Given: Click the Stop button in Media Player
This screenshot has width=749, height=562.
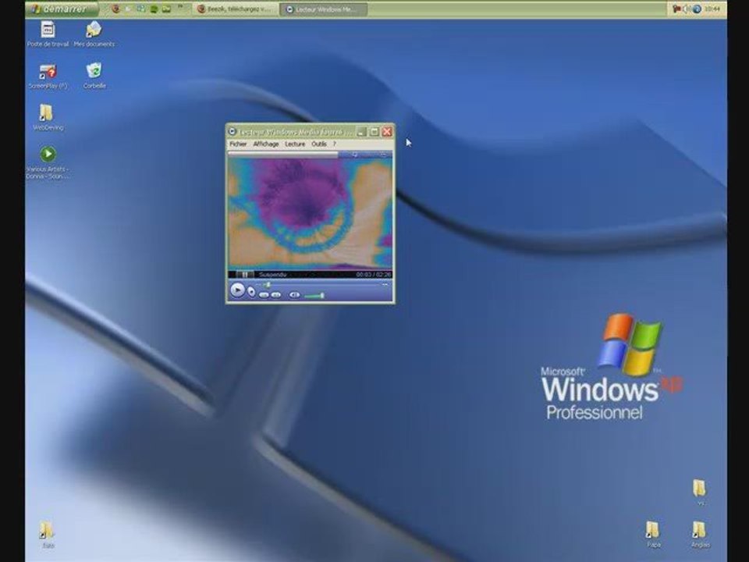Looking at the screenshot, I should click(x=252, y=292).
